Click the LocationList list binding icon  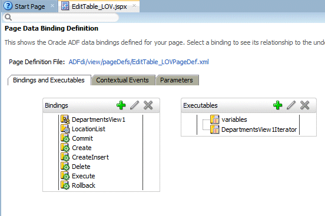(x=65, y=129)
